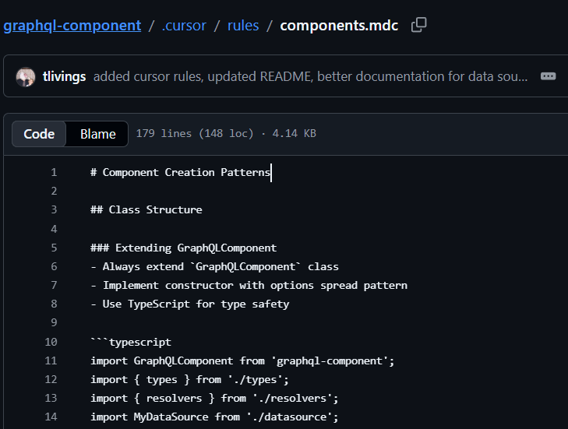
Task: Open the 'added cursor rules' commit message
Action: 310,76
